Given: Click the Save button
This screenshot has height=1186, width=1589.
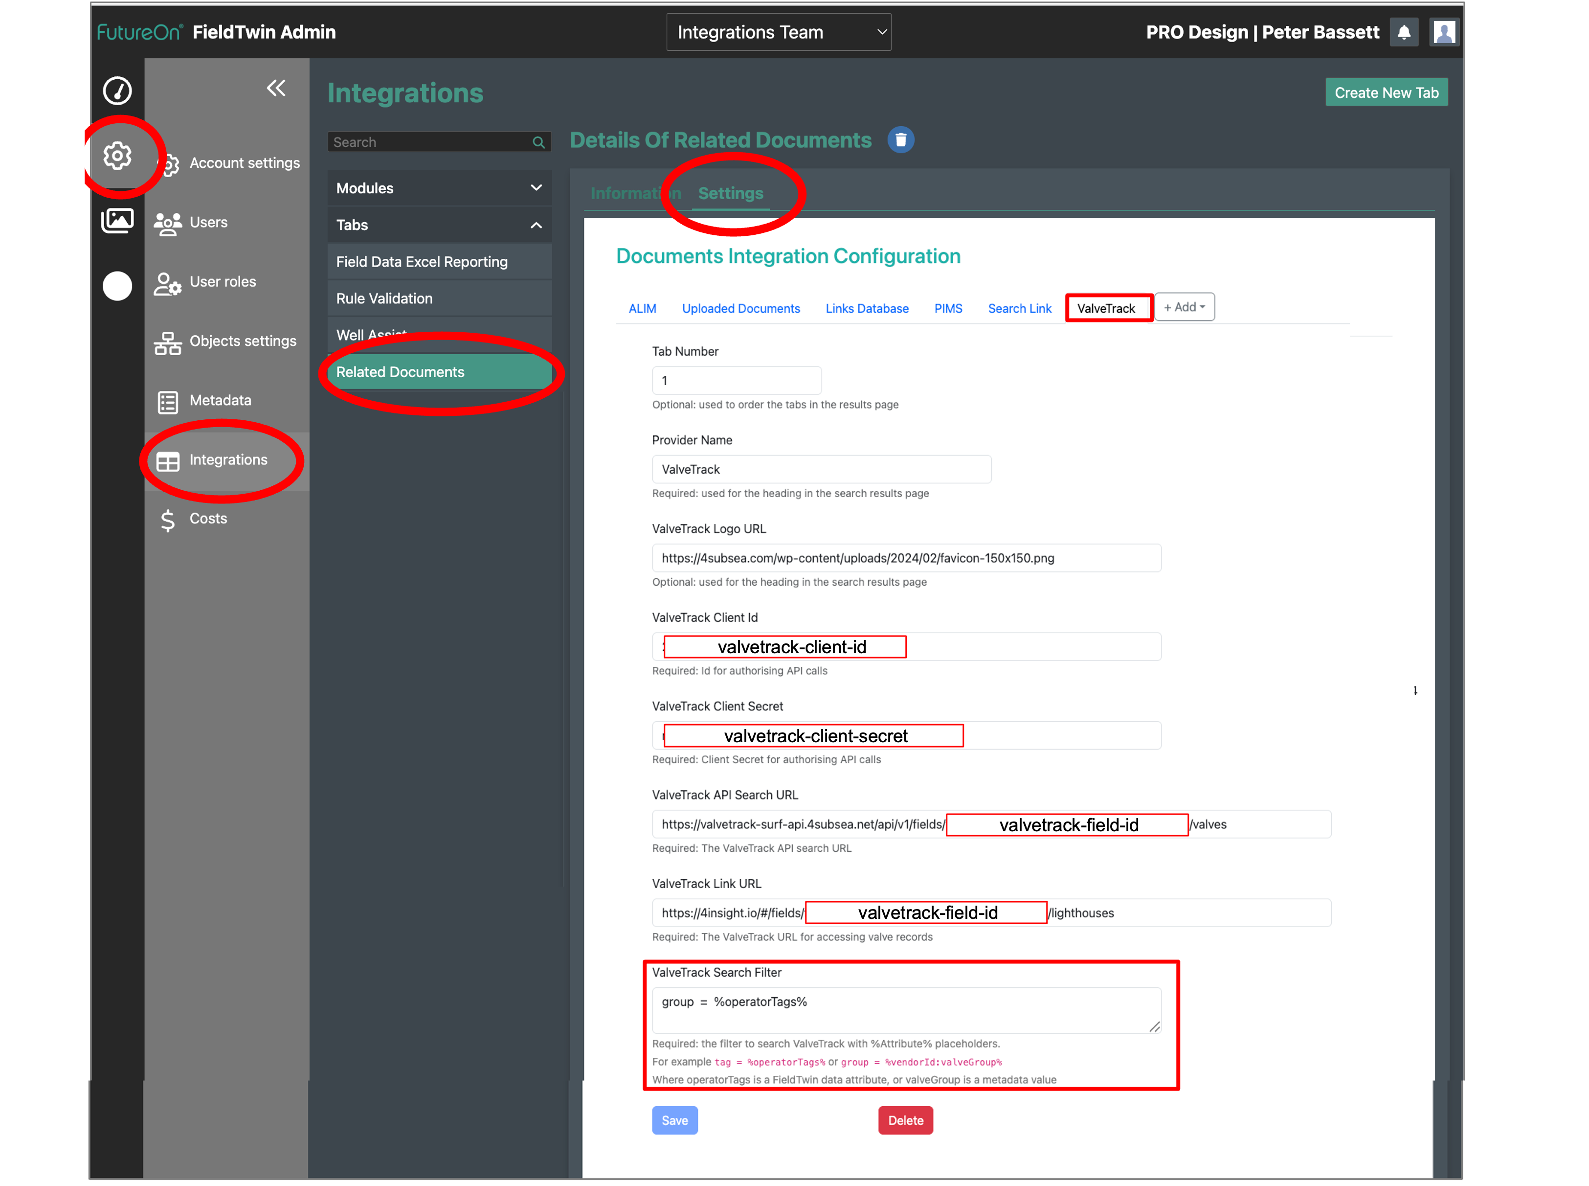Looking at the screenshot, I should [x=674, y=1120].
